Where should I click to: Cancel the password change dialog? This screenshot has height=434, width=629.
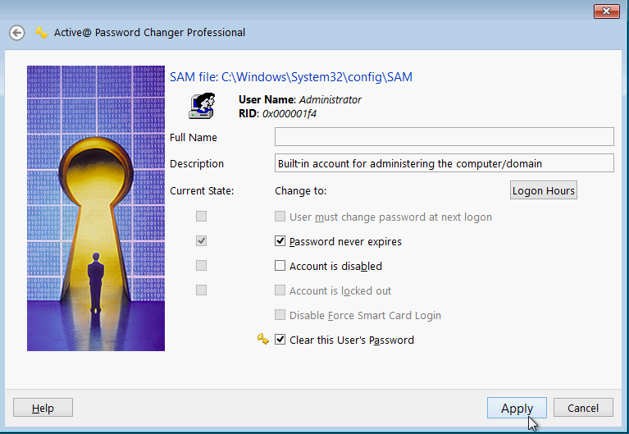[x=583, y=408]
